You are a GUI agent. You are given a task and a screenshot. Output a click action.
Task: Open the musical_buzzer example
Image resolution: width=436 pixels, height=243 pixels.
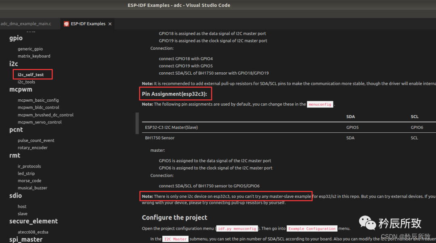click(x=32, y=188)
